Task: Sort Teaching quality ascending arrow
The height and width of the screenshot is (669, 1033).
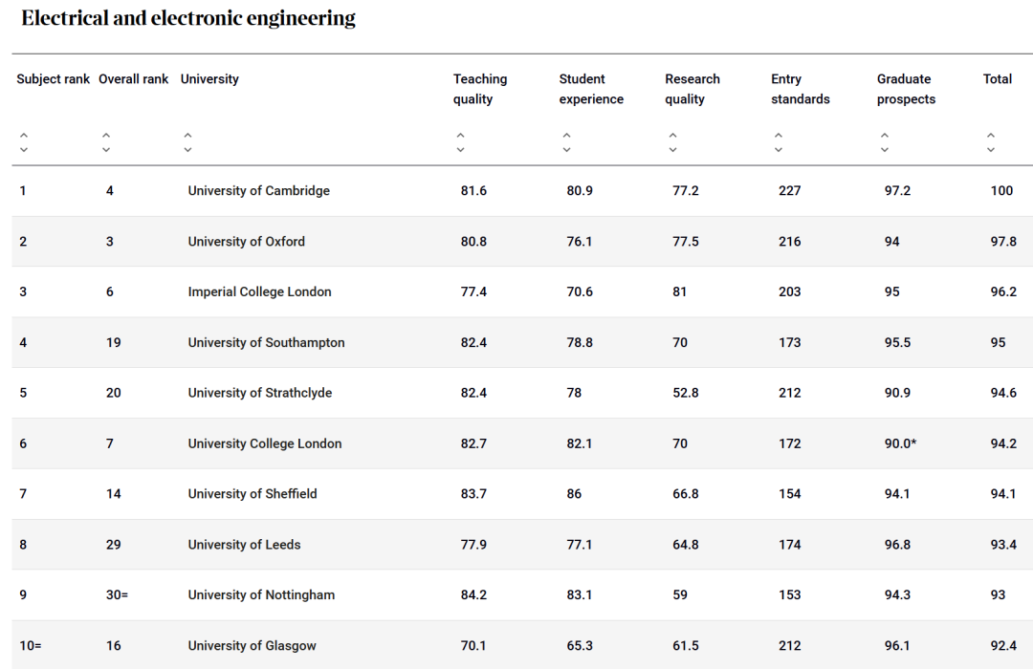Action: click(x=460, y=135)
